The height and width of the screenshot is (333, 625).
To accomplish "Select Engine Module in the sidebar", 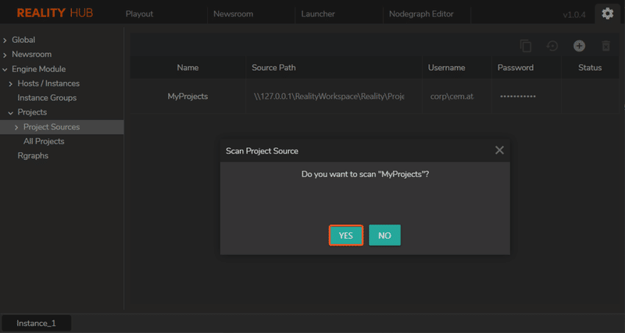I will 38,69.
